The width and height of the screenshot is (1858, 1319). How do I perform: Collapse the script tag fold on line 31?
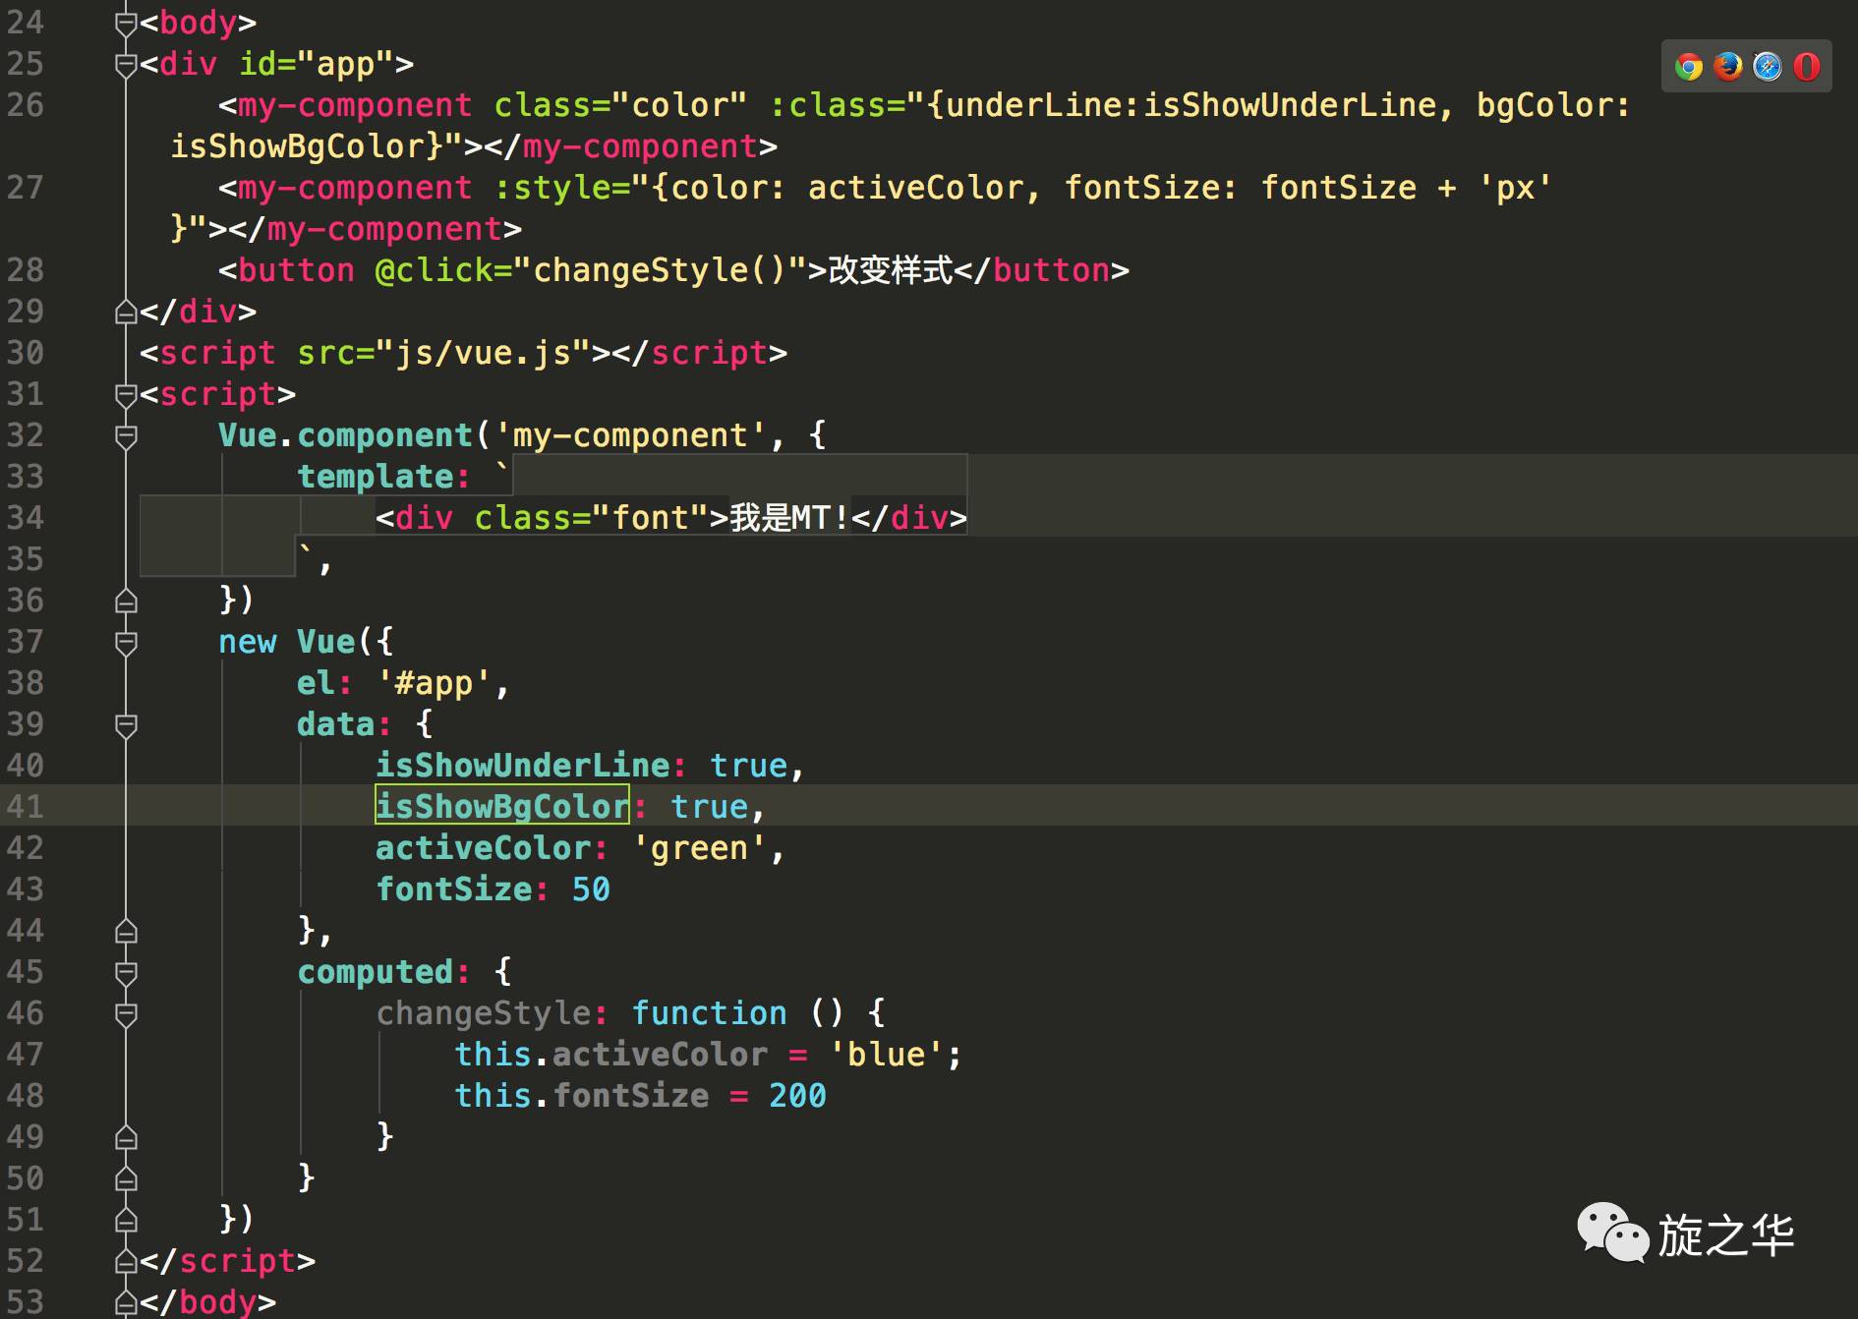(126, 395)
